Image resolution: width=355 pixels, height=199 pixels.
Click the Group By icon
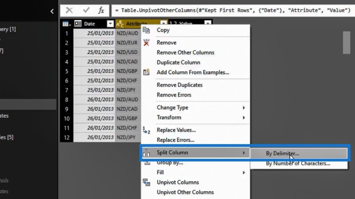tap(147, 163)
